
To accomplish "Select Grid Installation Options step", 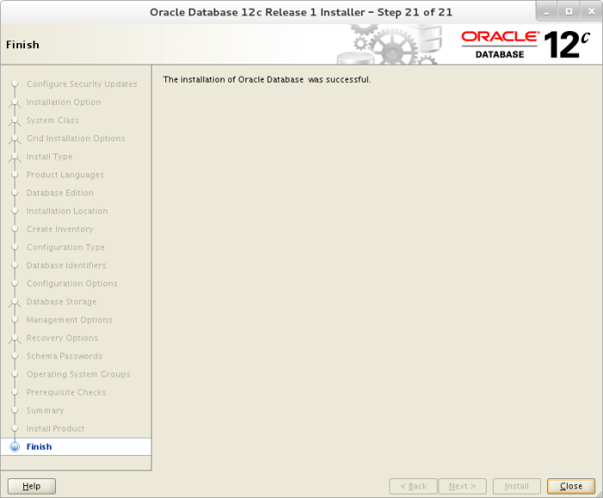I will coord(76,138).
